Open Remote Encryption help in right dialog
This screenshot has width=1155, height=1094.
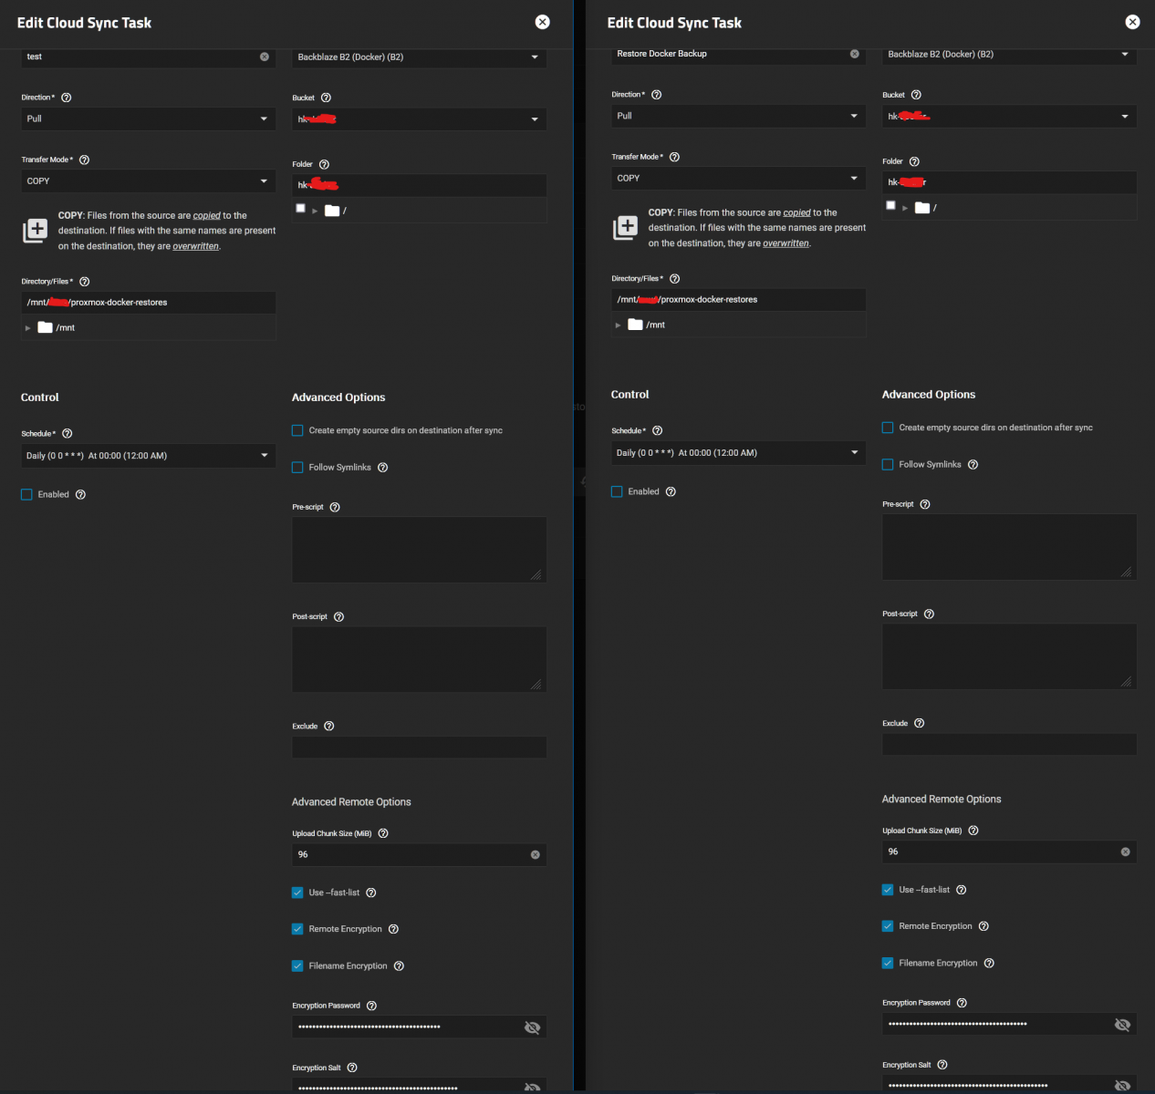(983, 926)
